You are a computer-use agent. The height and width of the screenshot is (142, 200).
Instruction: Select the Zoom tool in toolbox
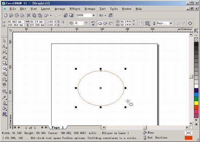(x=4, y=52)
